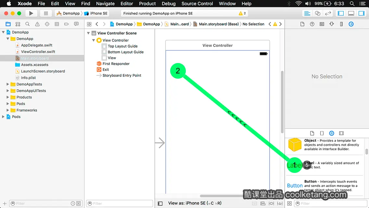Collapse the View Controller Scene
The image size is (369, 208).
point(88,33)
